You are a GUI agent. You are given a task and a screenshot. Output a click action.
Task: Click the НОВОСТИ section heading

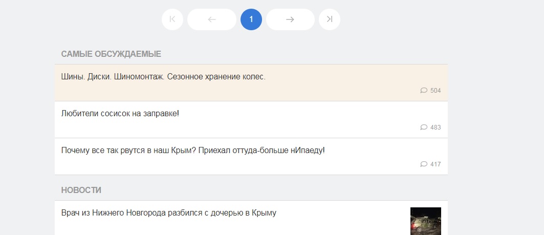click(81, 190)
